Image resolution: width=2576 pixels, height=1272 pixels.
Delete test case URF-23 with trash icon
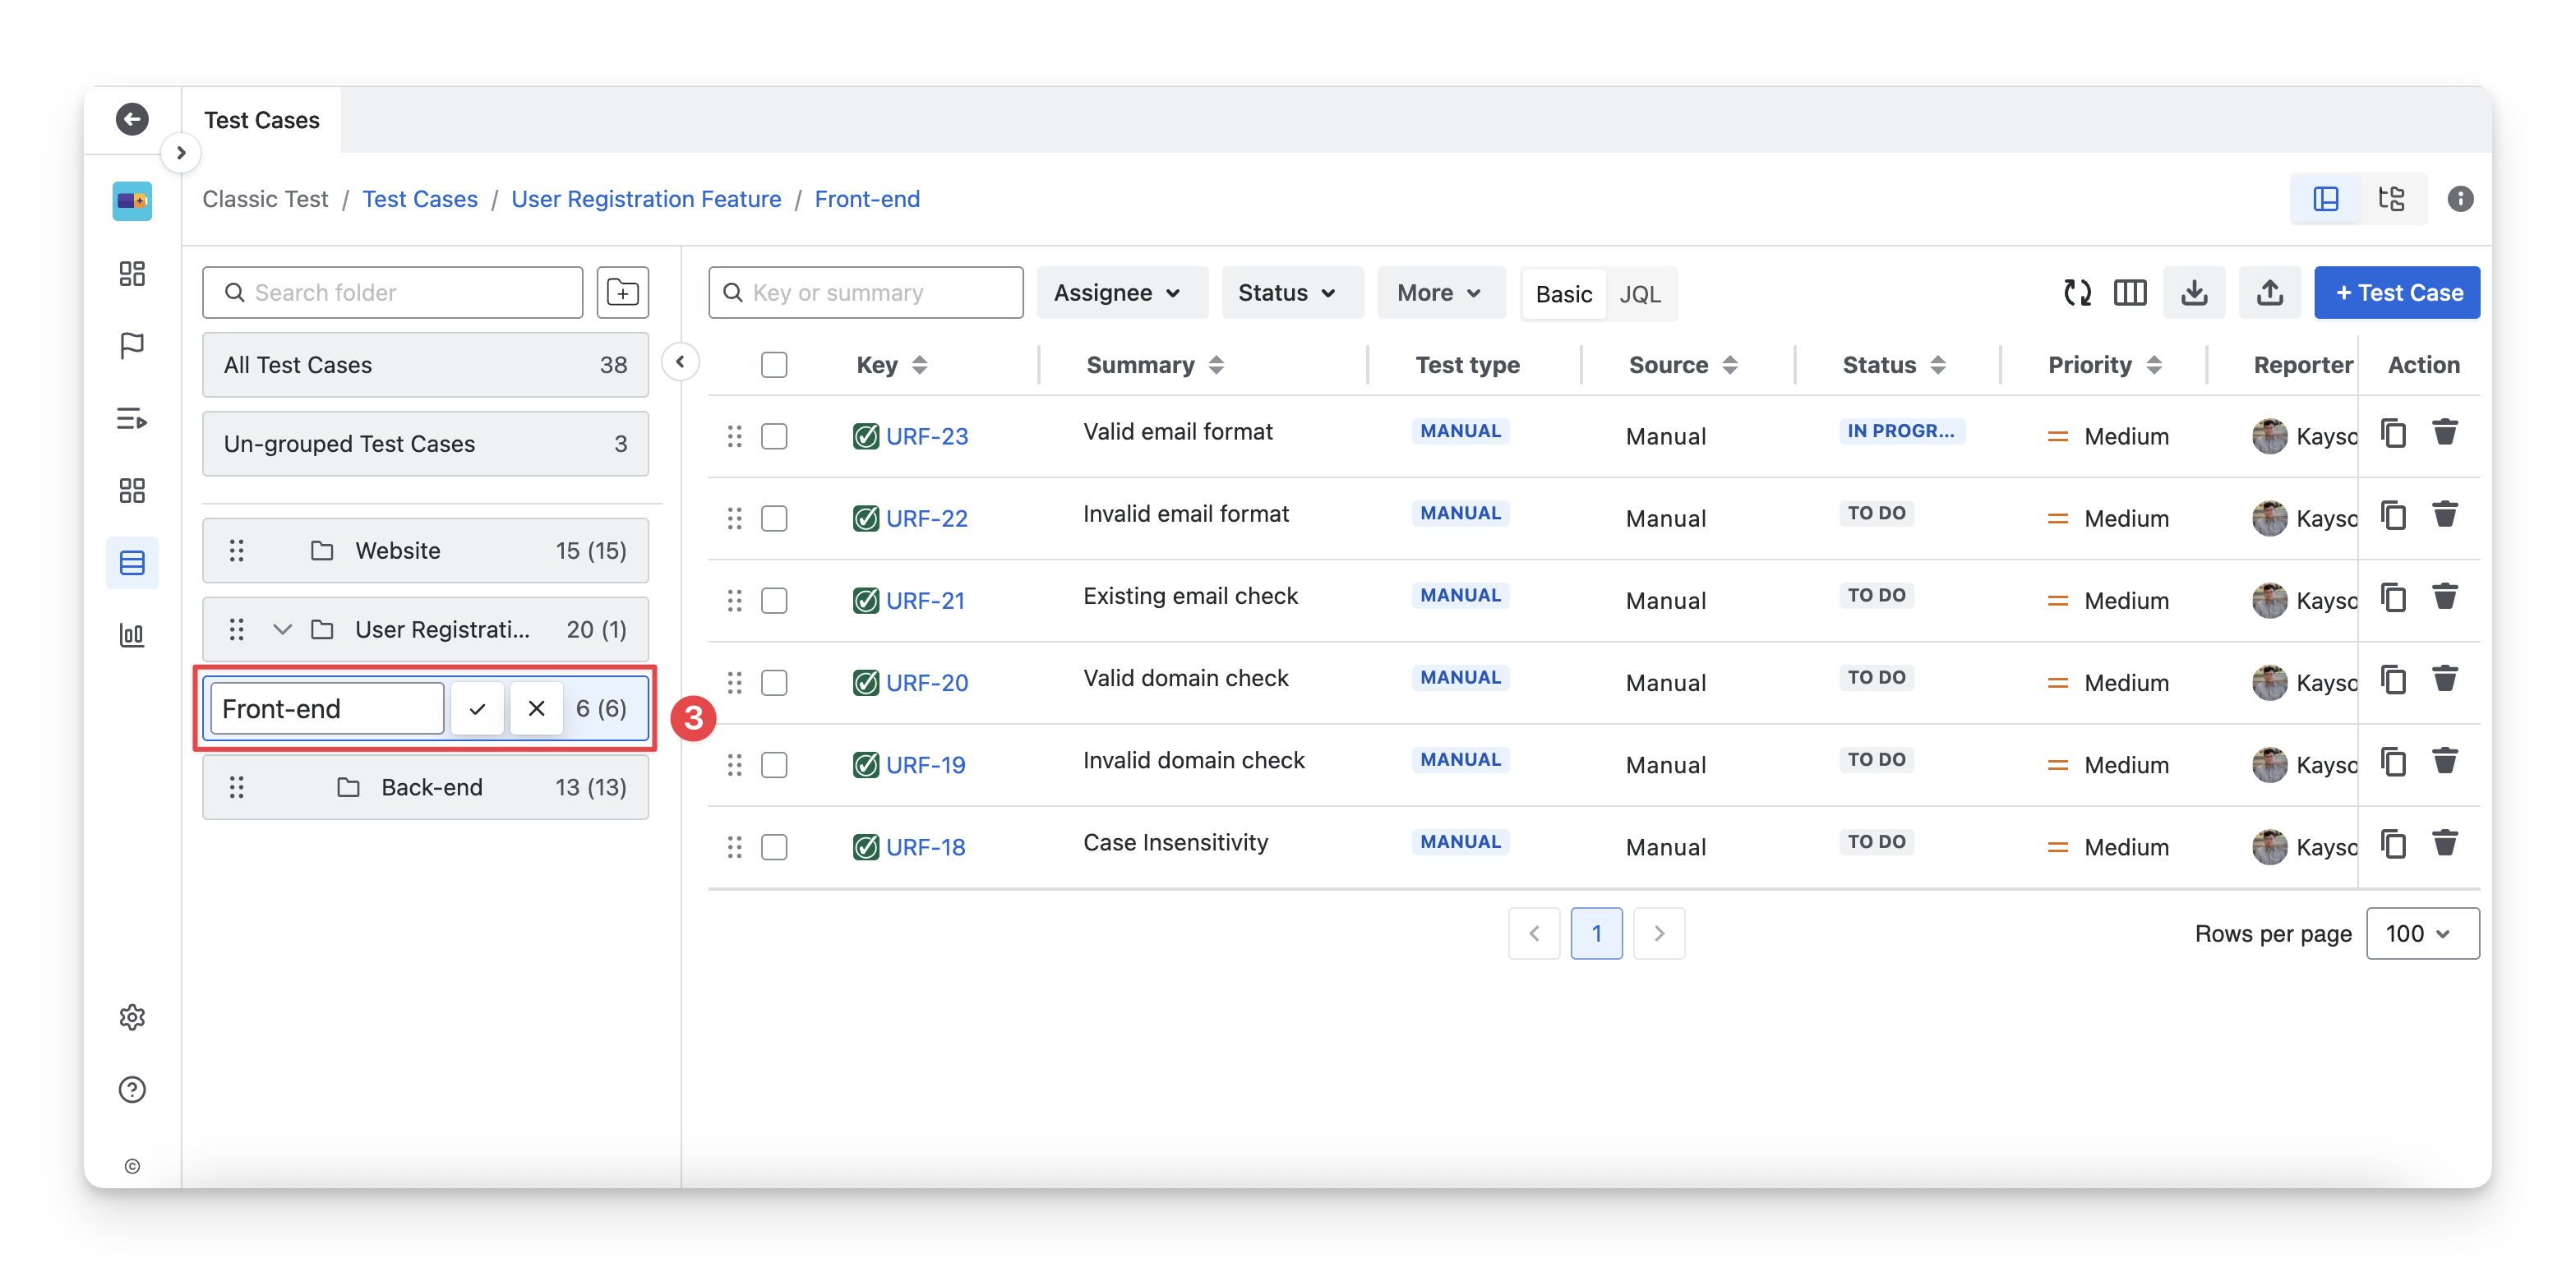[2445, 433]
